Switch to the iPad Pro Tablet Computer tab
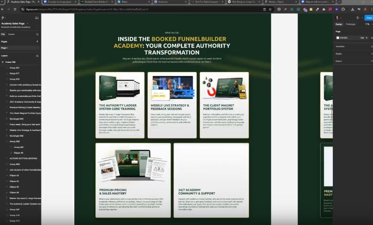 207,2
